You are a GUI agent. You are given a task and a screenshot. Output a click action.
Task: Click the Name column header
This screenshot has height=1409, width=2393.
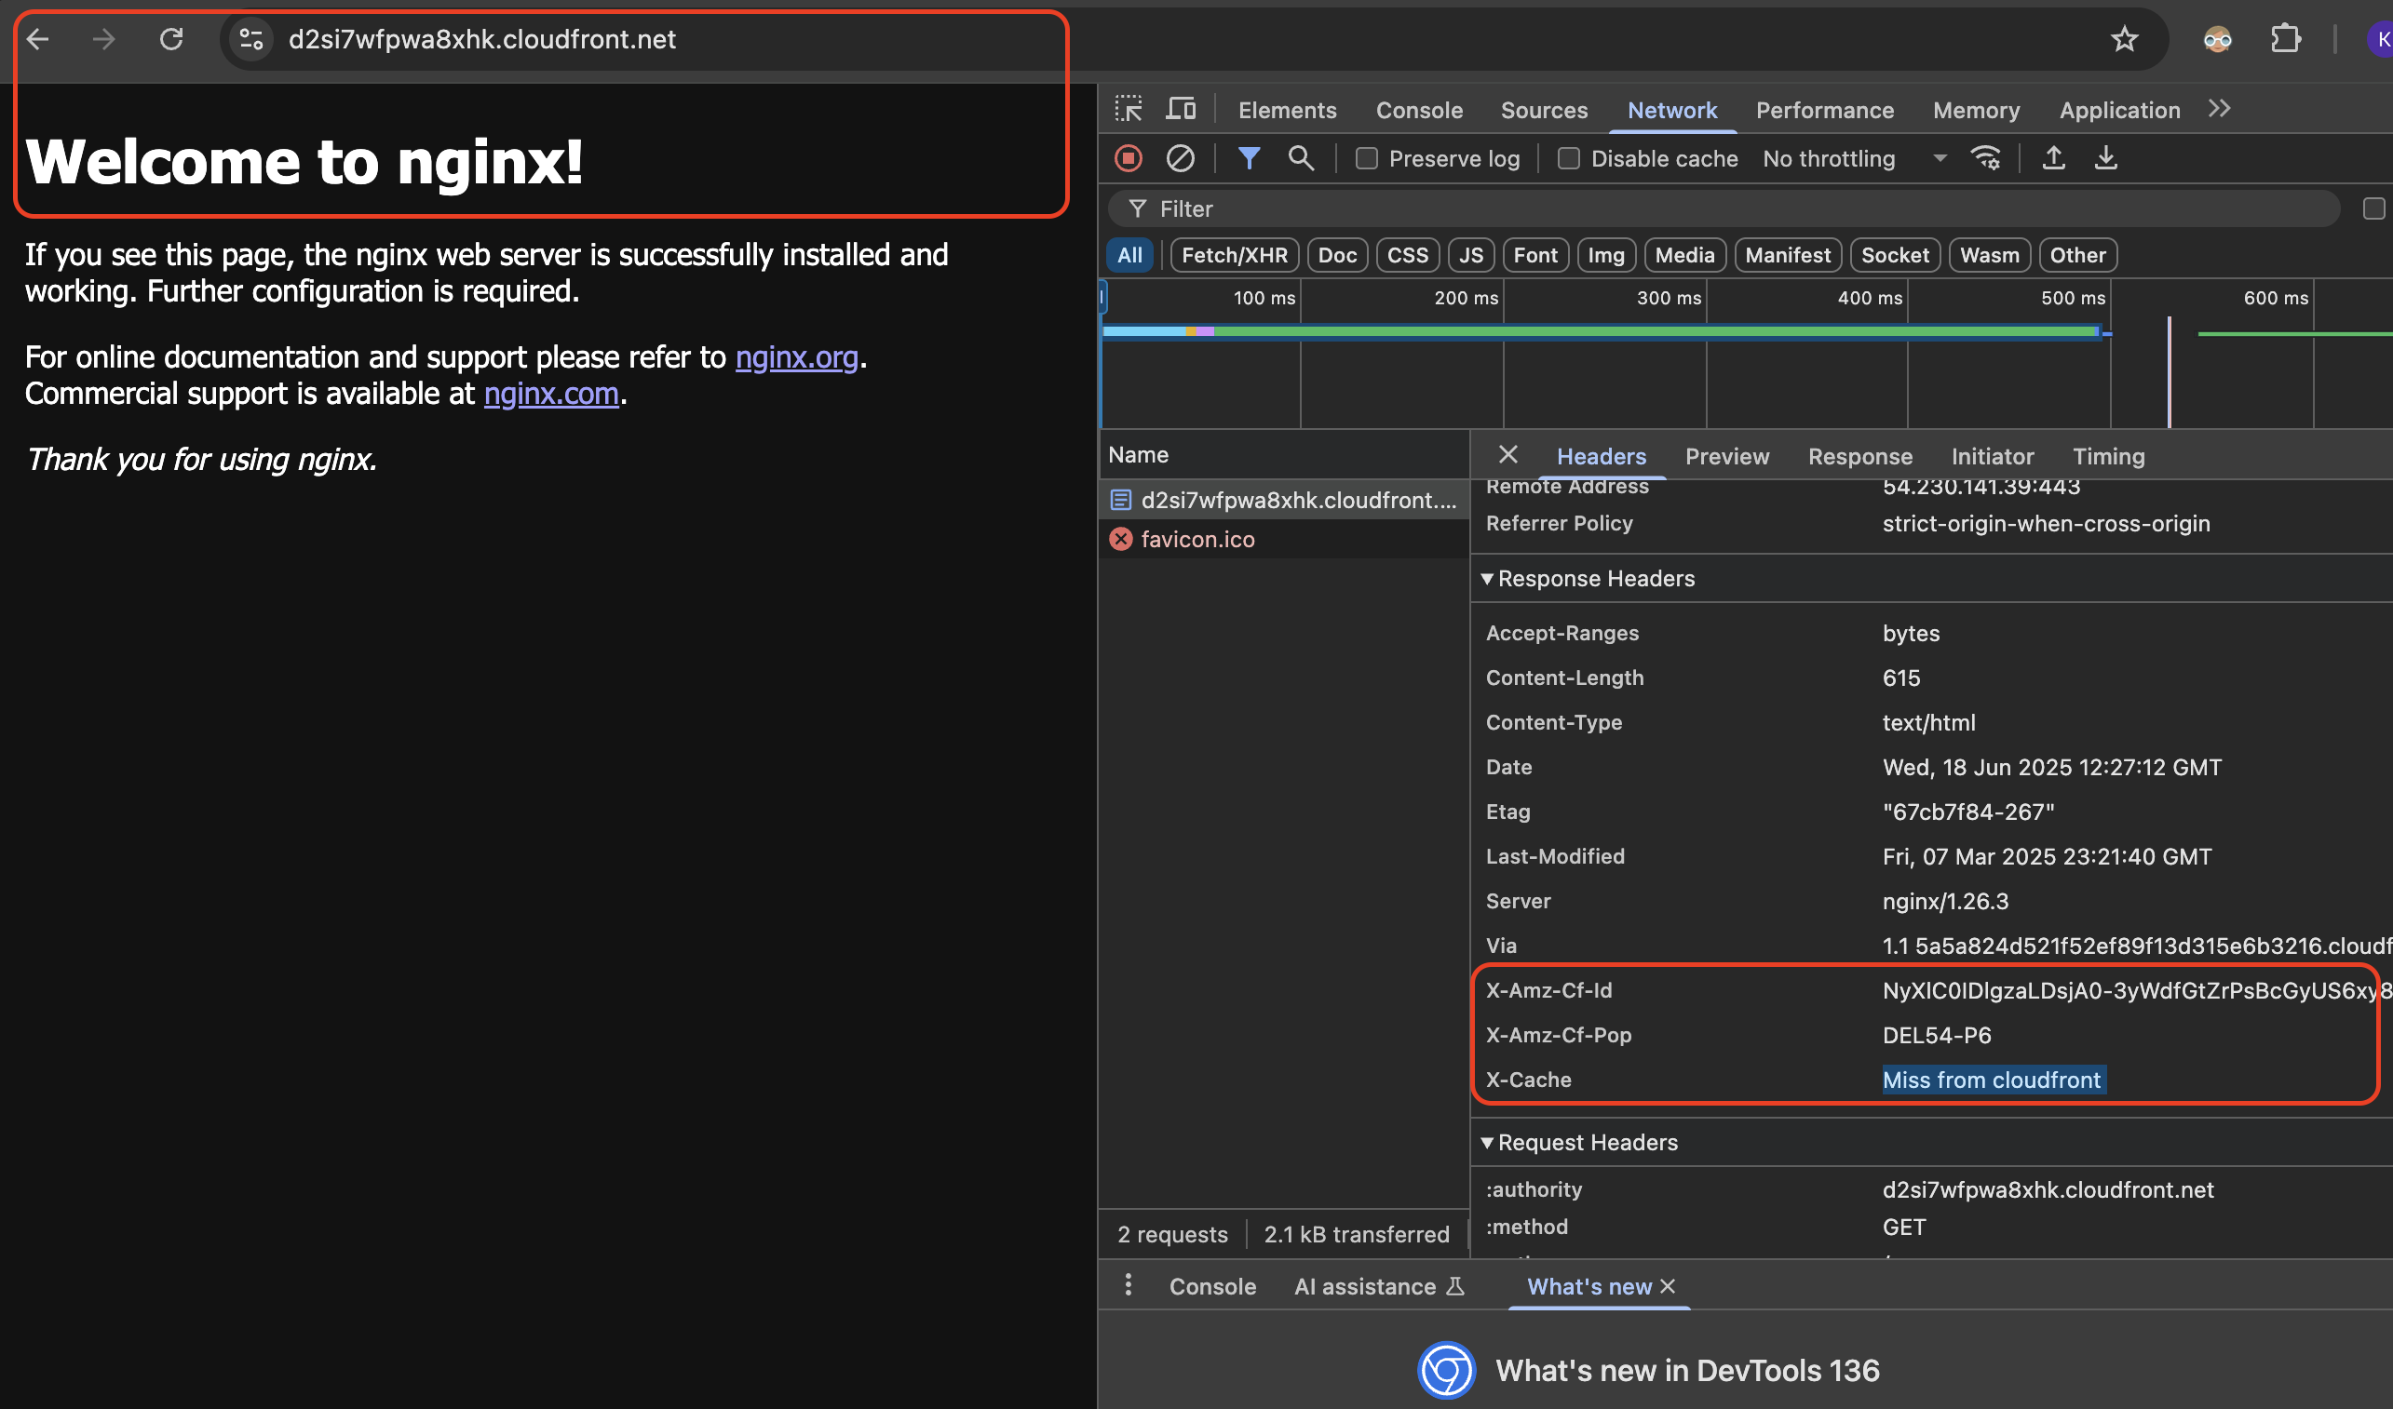tap(1283, 455)
